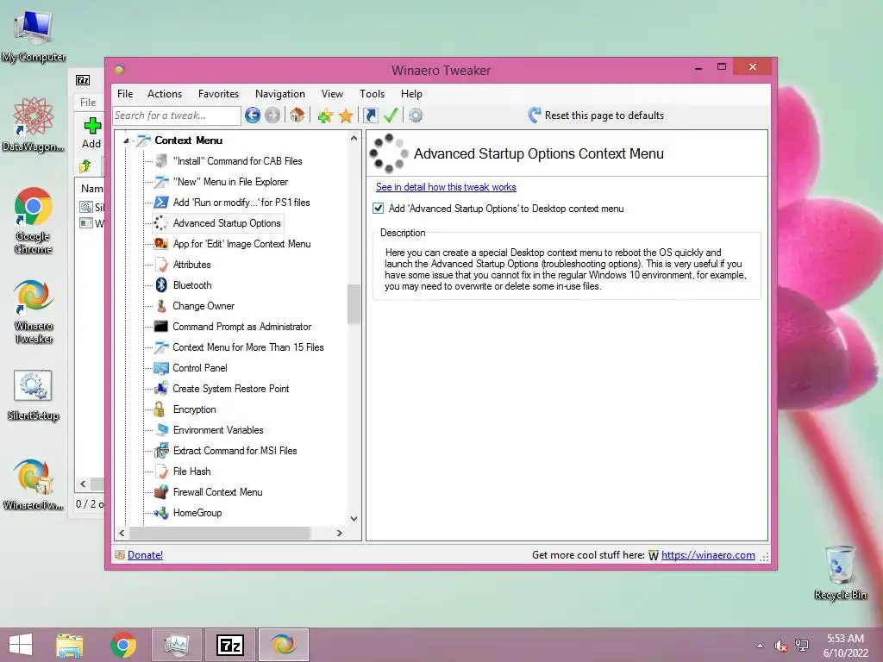The image size is (883, 662).
Task: Select 'File Hash' tree item
Action: pyautogui.click(x=192, y=472)
